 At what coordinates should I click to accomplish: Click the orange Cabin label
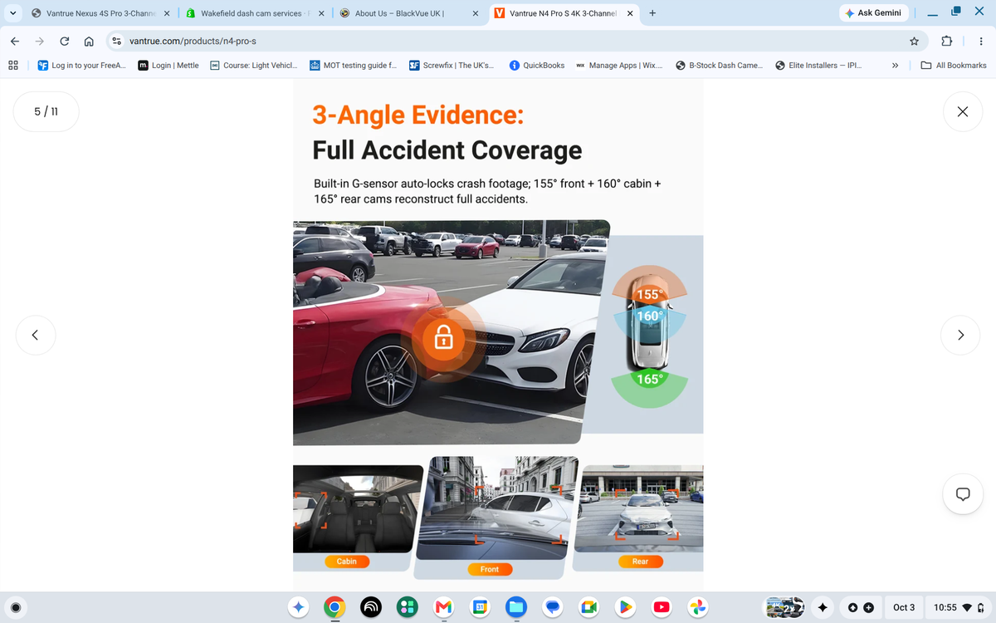(x=347, y=562)
